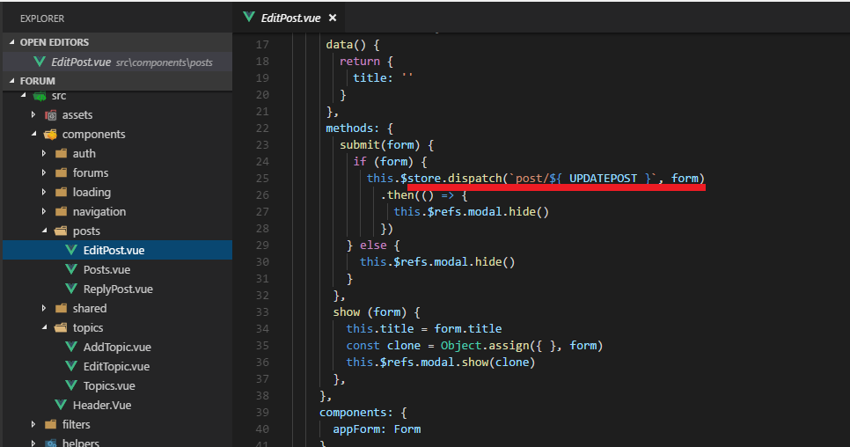Click the Vue icon on EditPost.vue tab
Viewport: 850px width, 447px height.
coord(249,17)
